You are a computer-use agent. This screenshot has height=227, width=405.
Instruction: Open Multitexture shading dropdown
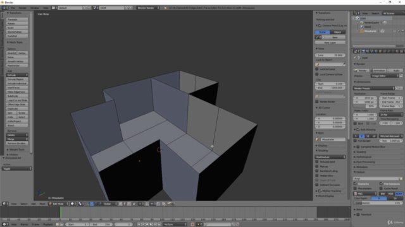330,157
